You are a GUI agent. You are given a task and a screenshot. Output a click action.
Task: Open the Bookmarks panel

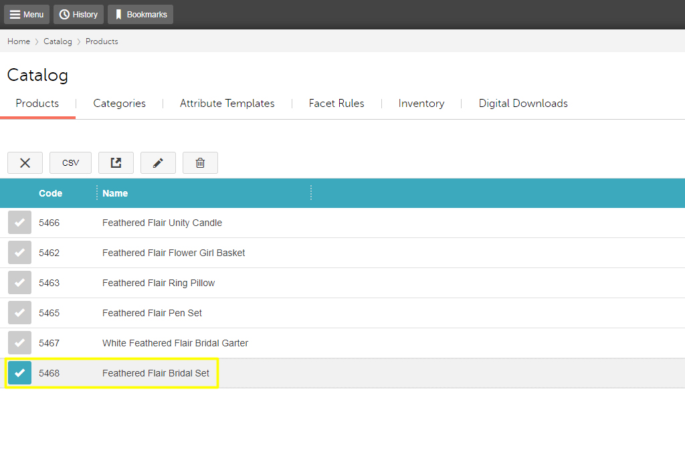140,14
